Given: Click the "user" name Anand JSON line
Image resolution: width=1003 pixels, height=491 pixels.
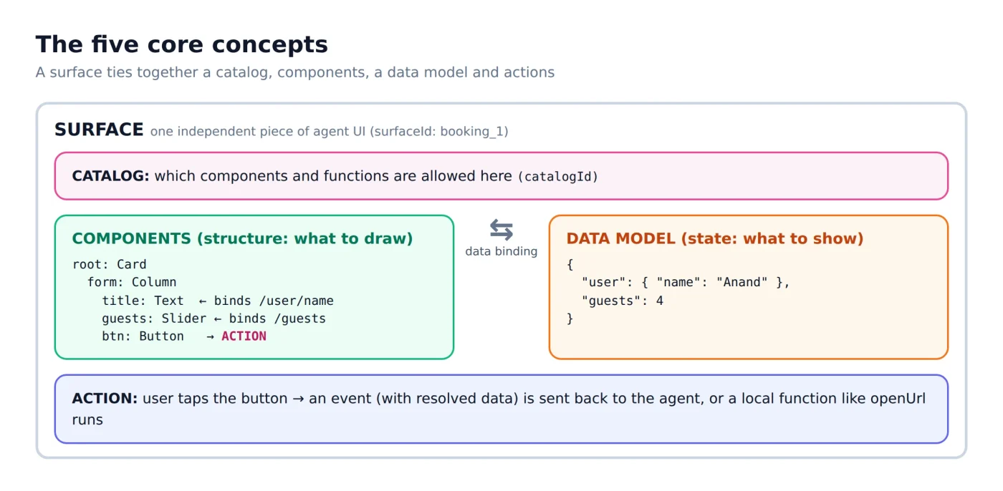Looking at the screenshot, I should point(686,283).
